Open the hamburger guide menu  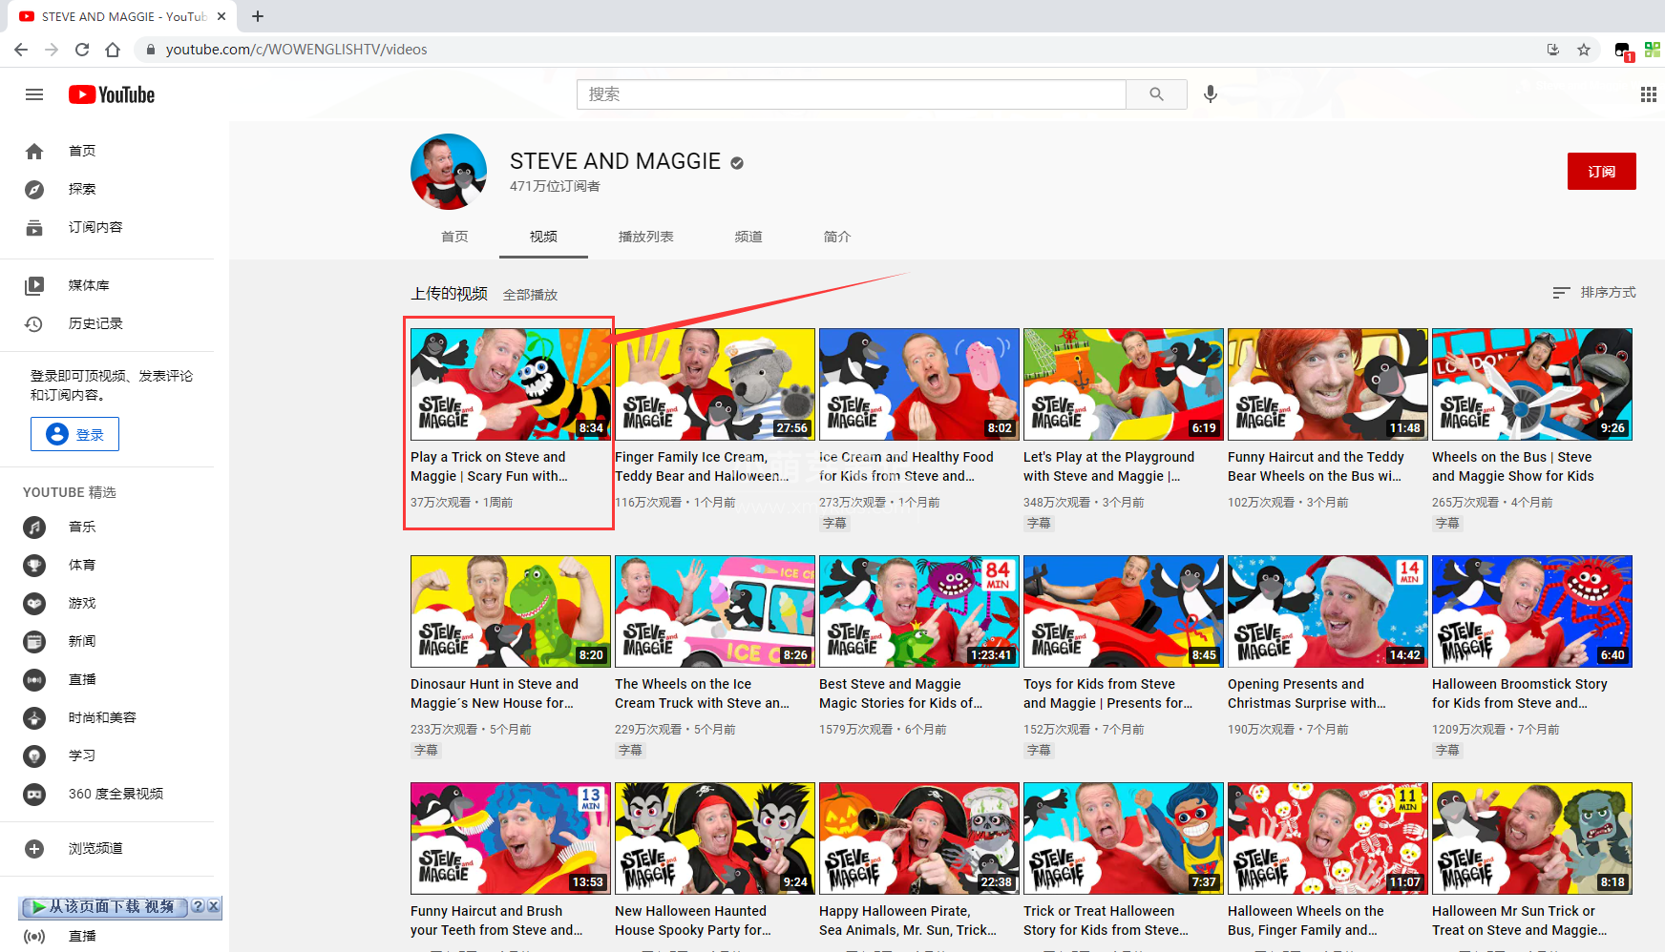[34, 94]
